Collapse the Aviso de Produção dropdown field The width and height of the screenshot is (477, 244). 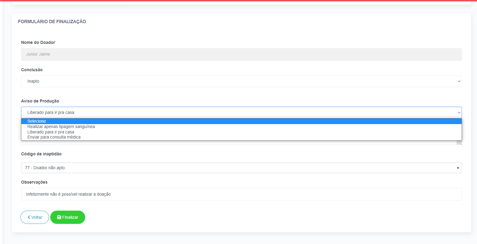click(x=241, y=112)
